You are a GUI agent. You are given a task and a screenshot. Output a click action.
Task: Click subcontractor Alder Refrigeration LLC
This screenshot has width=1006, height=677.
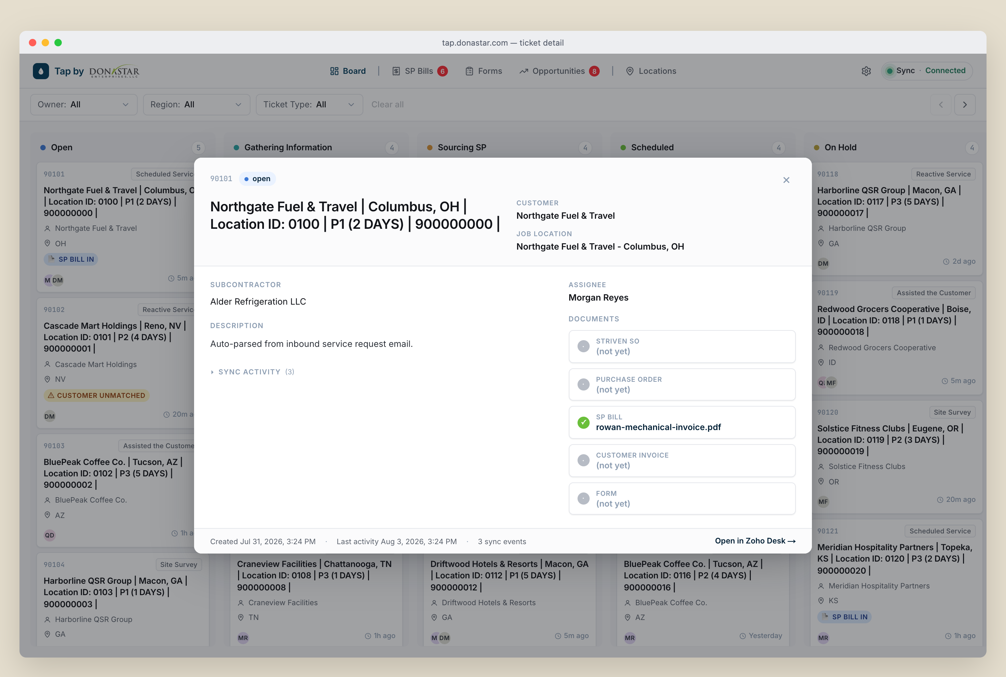258,301
